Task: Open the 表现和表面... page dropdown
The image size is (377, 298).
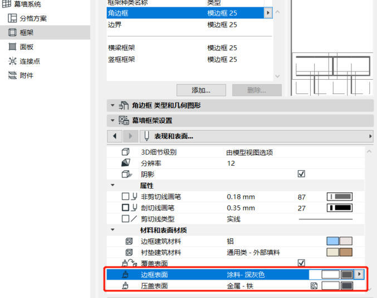Action: coord(257,136)
